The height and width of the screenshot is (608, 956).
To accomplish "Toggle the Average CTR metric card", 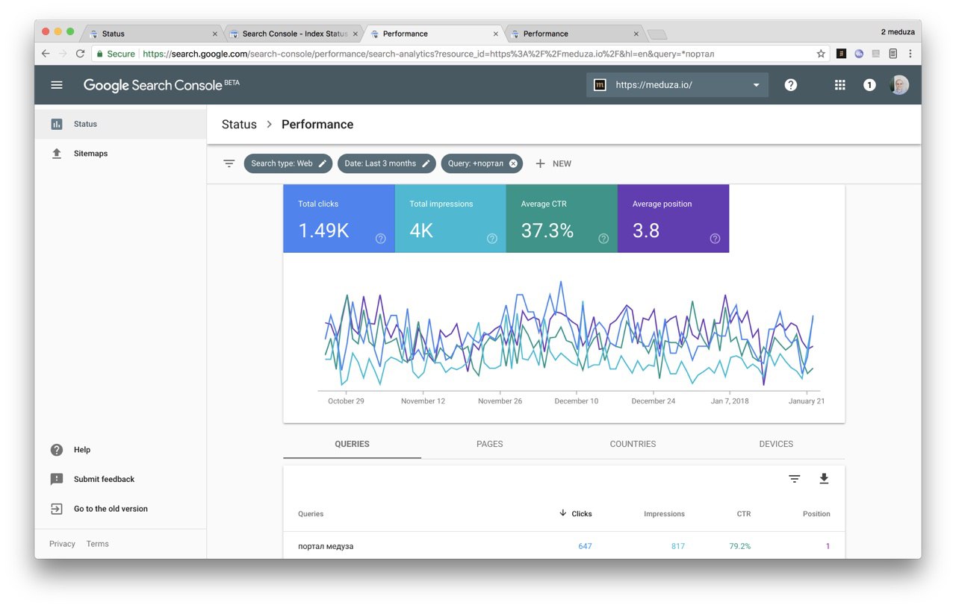I will (562, 219).
